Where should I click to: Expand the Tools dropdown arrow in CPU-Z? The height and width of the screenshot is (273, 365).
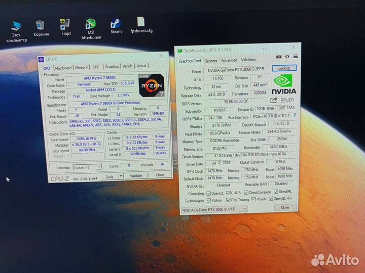click(121, 176)
